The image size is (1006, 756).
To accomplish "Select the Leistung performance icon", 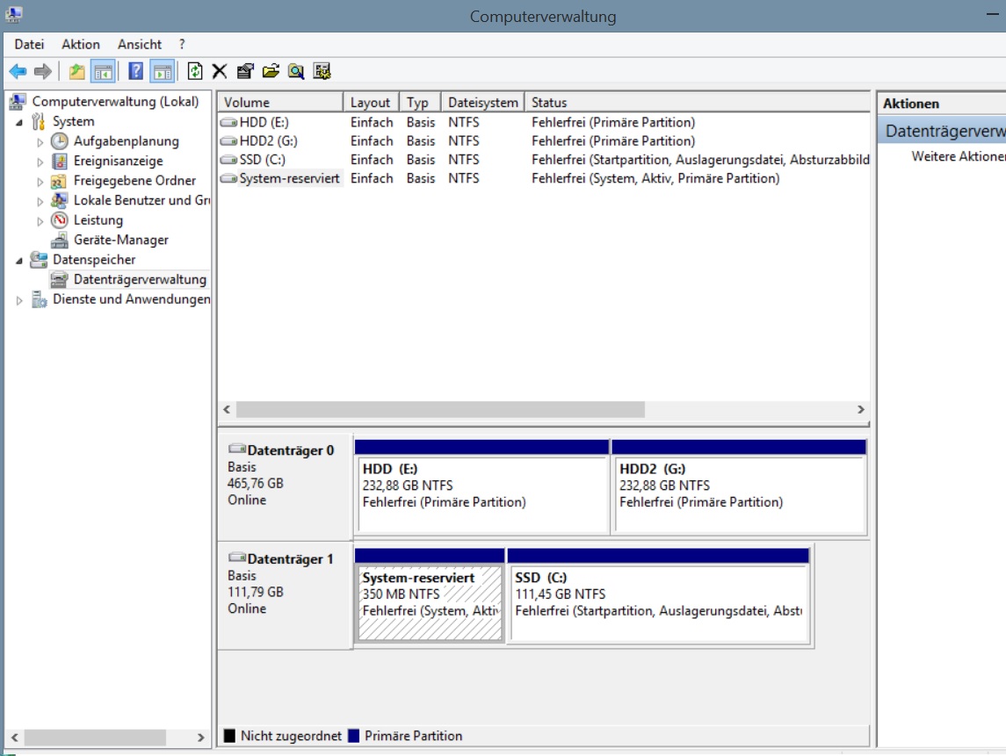I will click(x=60, y=220).
